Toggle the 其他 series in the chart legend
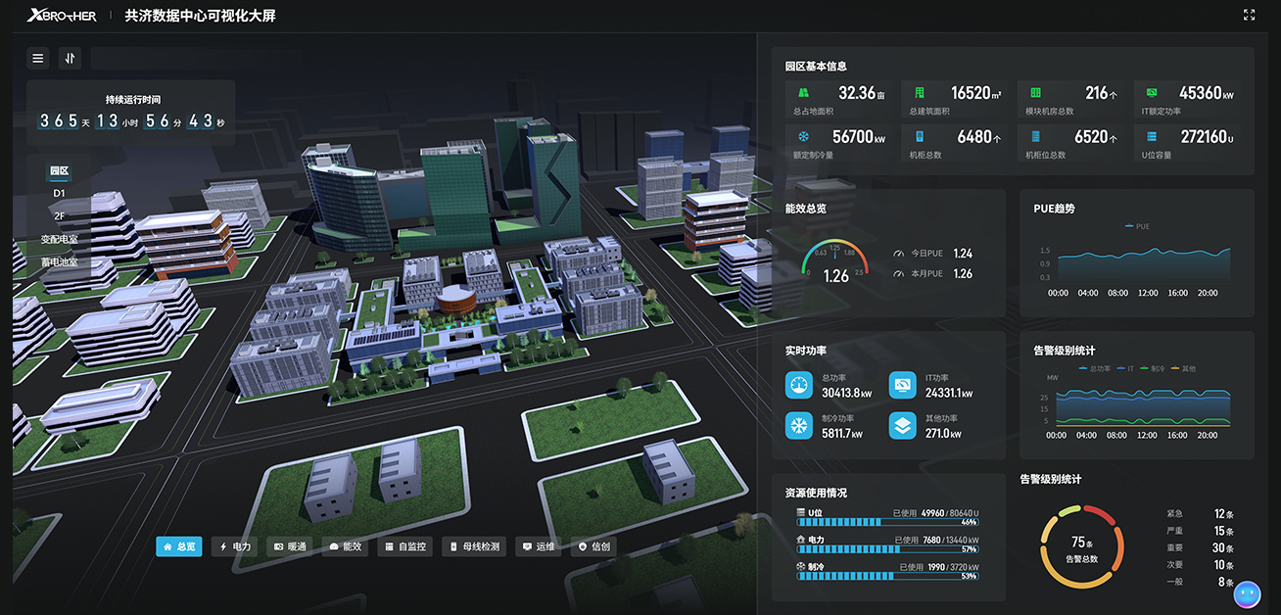 [x=1182, y=368]
